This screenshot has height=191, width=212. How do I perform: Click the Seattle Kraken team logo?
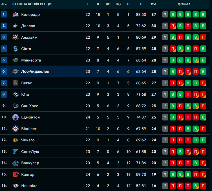click(16, 49)
